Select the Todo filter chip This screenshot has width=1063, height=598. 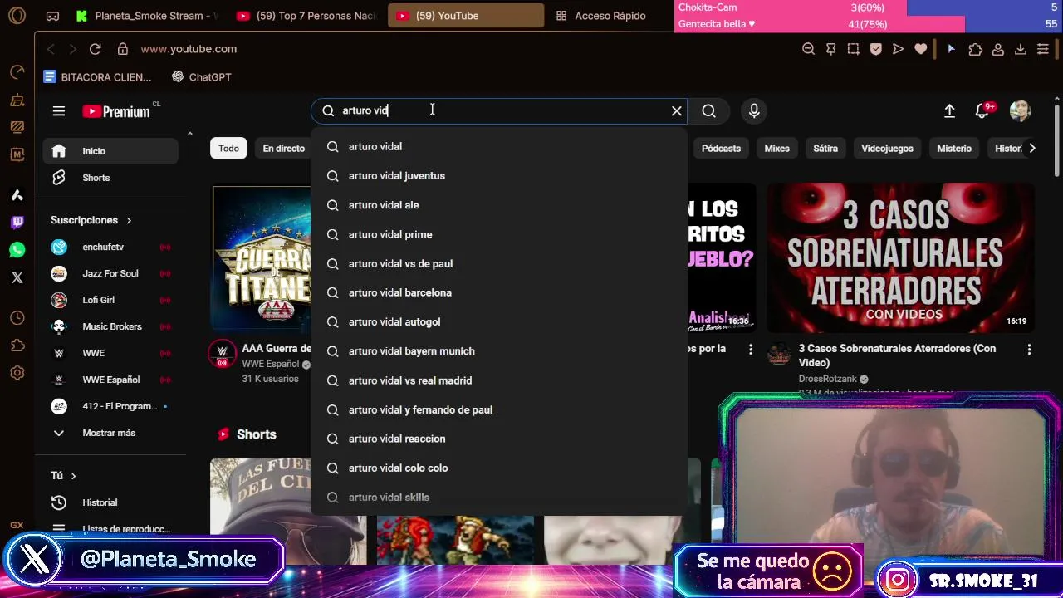click(228, 149)
